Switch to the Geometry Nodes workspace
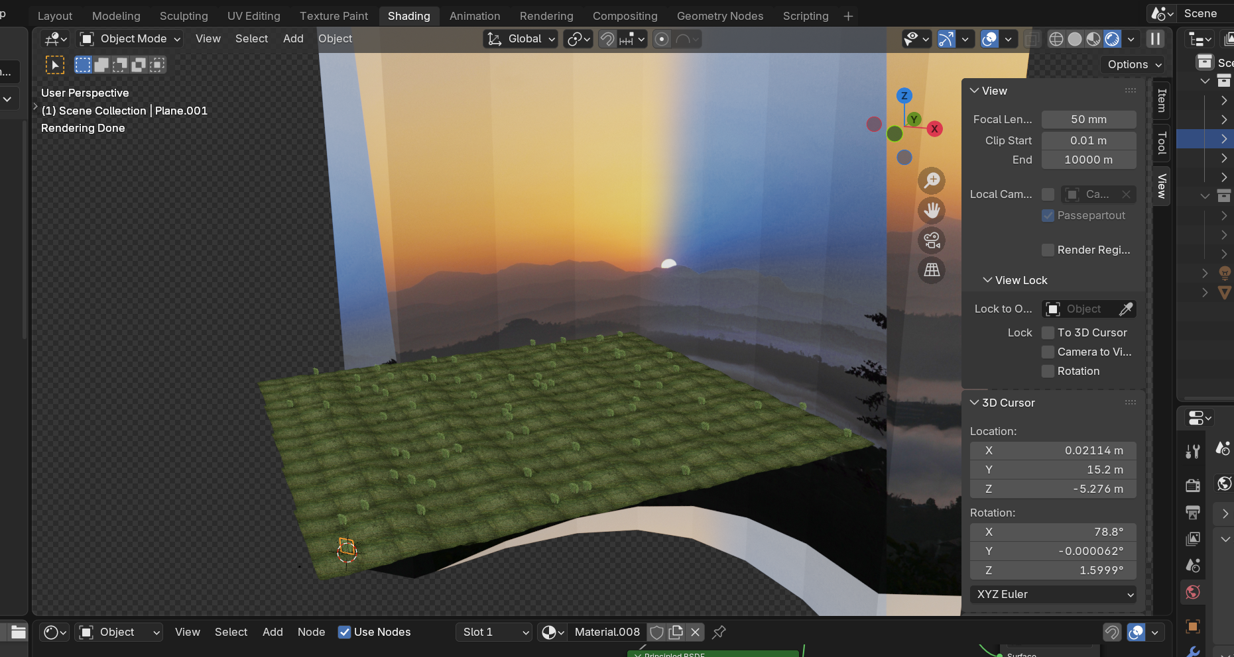 click(720, 16)
